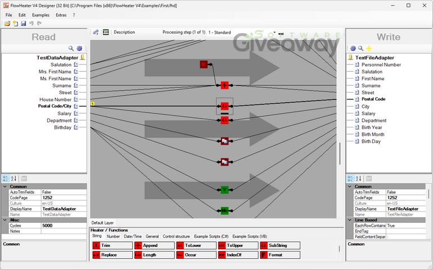Screen dimensions: 433x270
Task: Click the lower dark red copy heater node
Action: click(224, 162)
